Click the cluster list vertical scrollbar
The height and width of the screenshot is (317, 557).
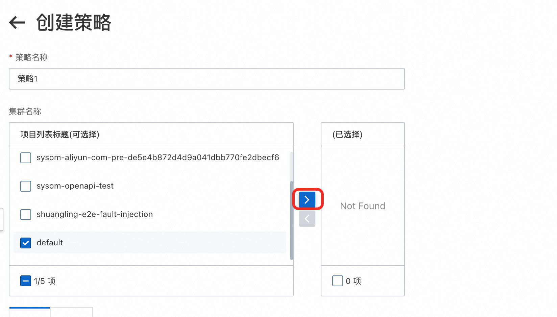[x=292, y=220]
